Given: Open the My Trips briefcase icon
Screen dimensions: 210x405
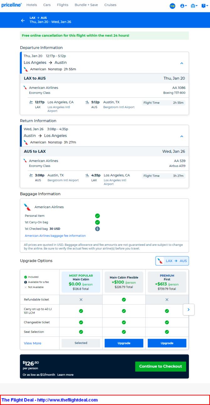Looking at the screenshot, I should (x=194, y=6).
